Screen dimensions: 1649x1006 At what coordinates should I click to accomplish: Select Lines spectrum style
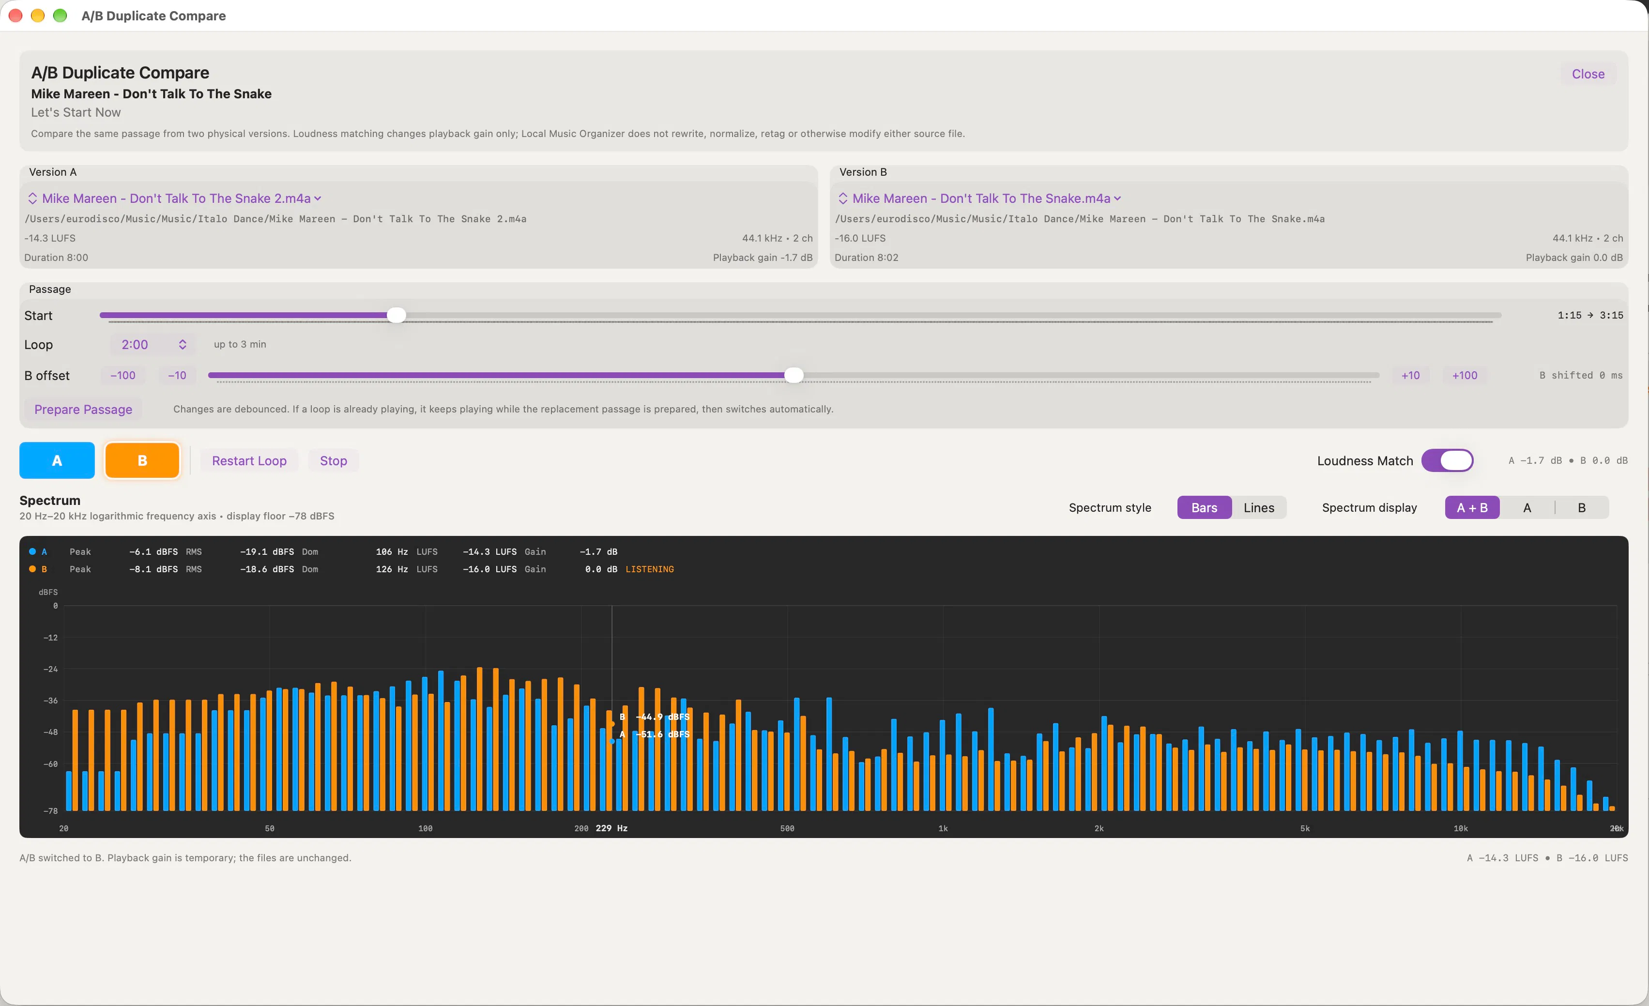[1258, 507]
